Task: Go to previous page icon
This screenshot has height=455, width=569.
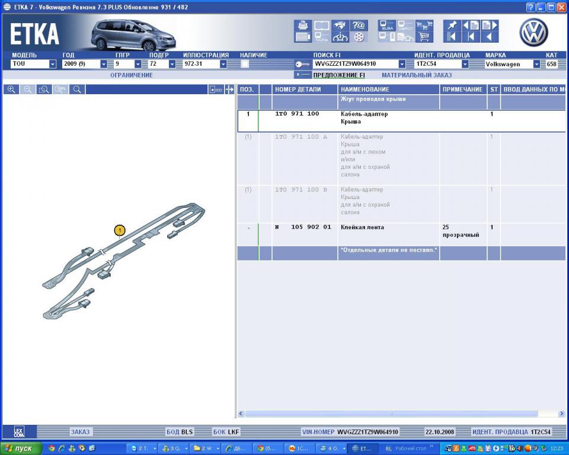Action: [471, 25]
